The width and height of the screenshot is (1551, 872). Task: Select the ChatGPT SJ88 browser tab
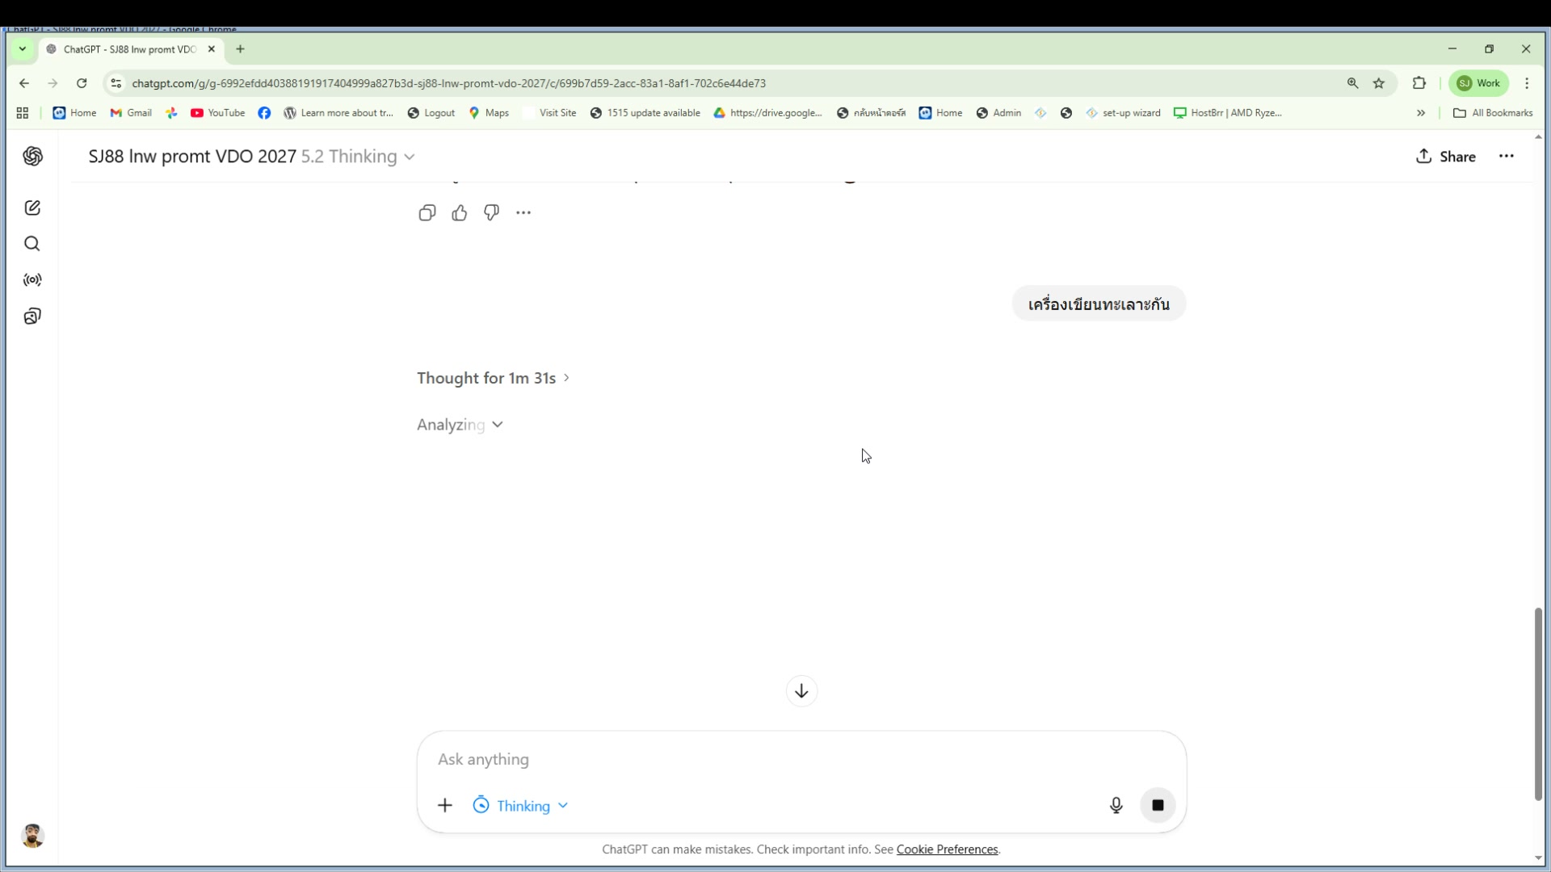click(x=129, y=49)
